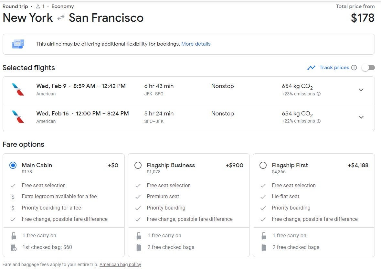Open the American bag policy link
The image size is (381, 270).
pyautogui.click(x=120, y=265)
